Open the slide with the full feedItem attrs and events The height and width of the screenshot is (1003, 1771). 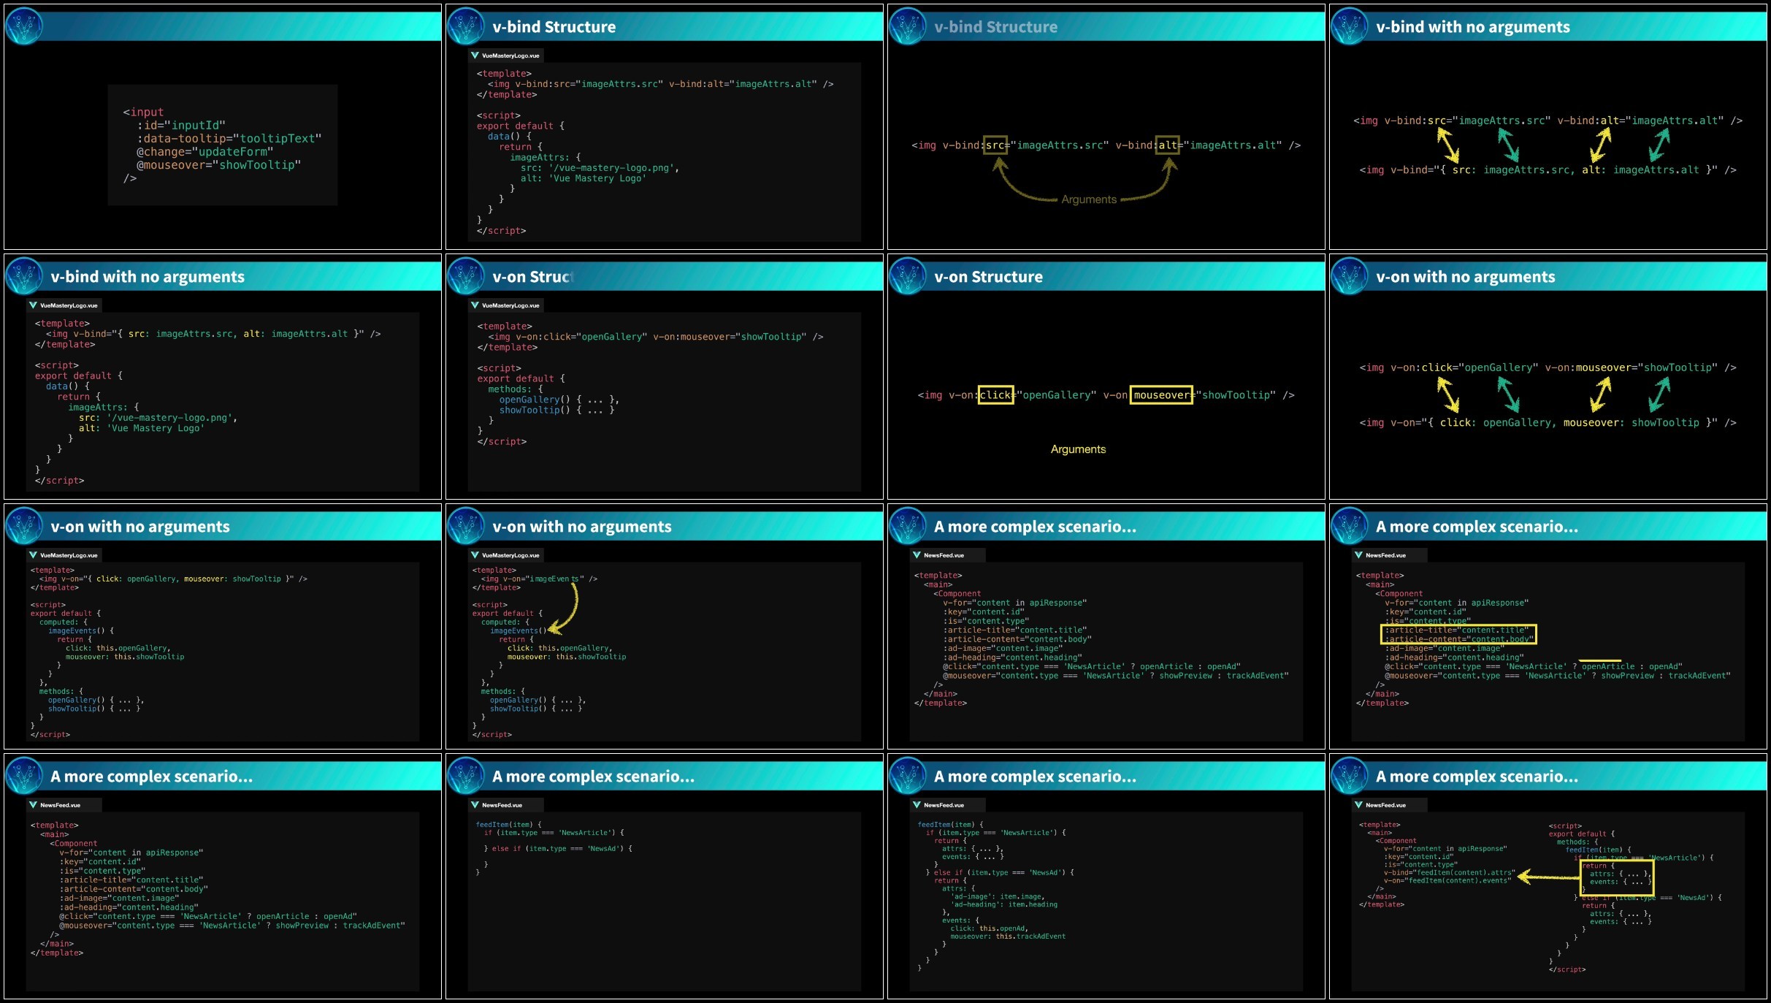pyautogui.click(x=1106, y=877)
